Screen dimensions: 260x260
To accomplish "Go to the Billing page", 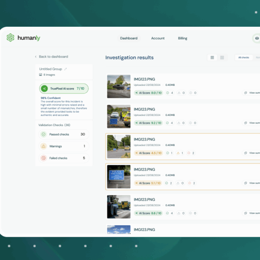I will click(182, 38).
